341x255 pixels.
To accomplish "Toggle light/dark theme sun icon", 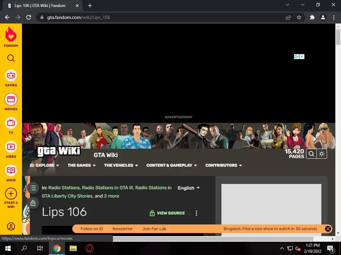I will point(322,154).
